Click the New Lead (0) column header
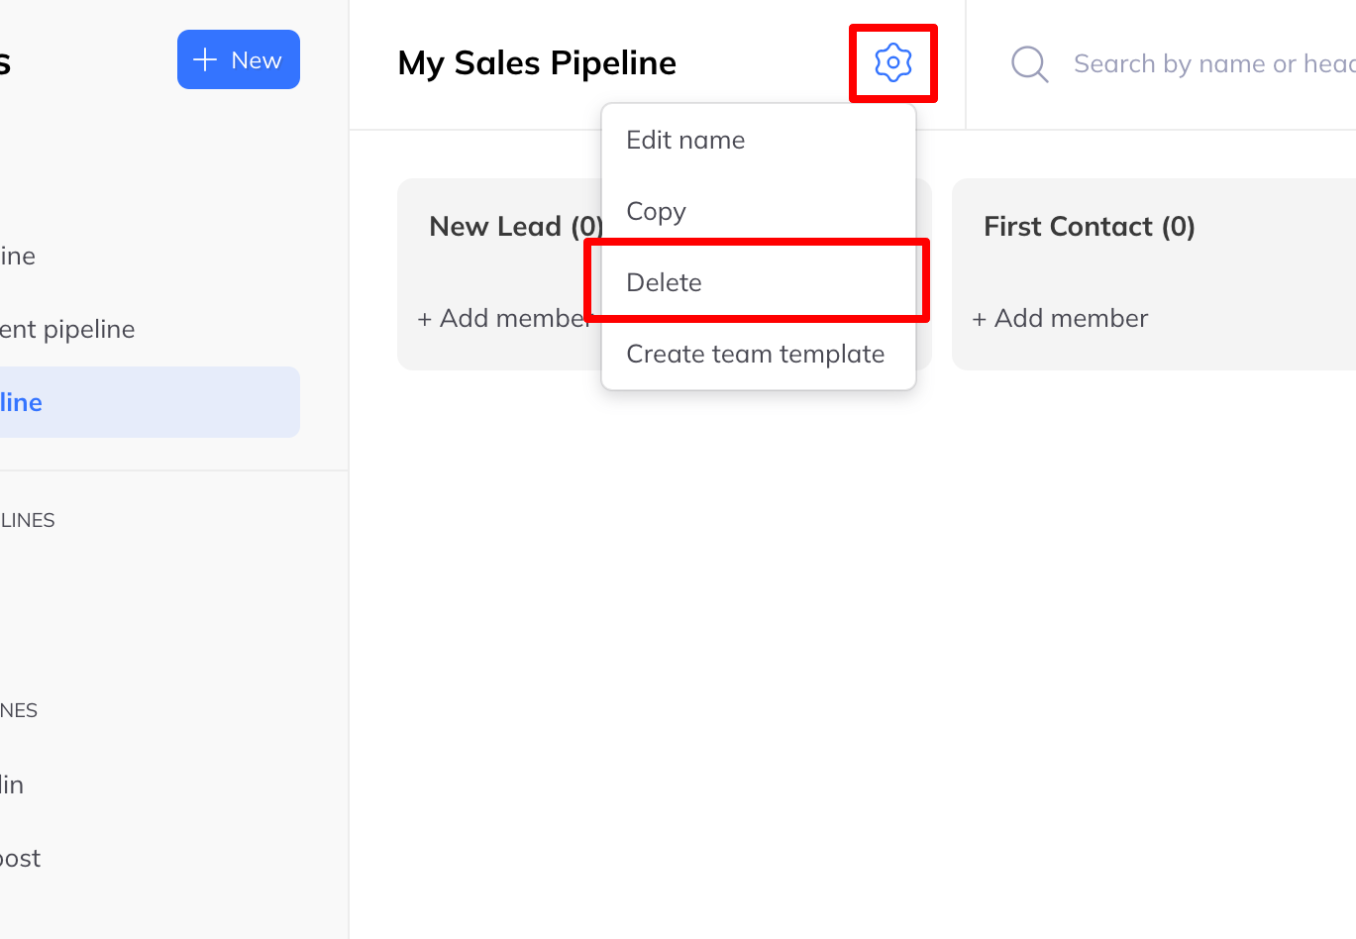 coord(516,227)
